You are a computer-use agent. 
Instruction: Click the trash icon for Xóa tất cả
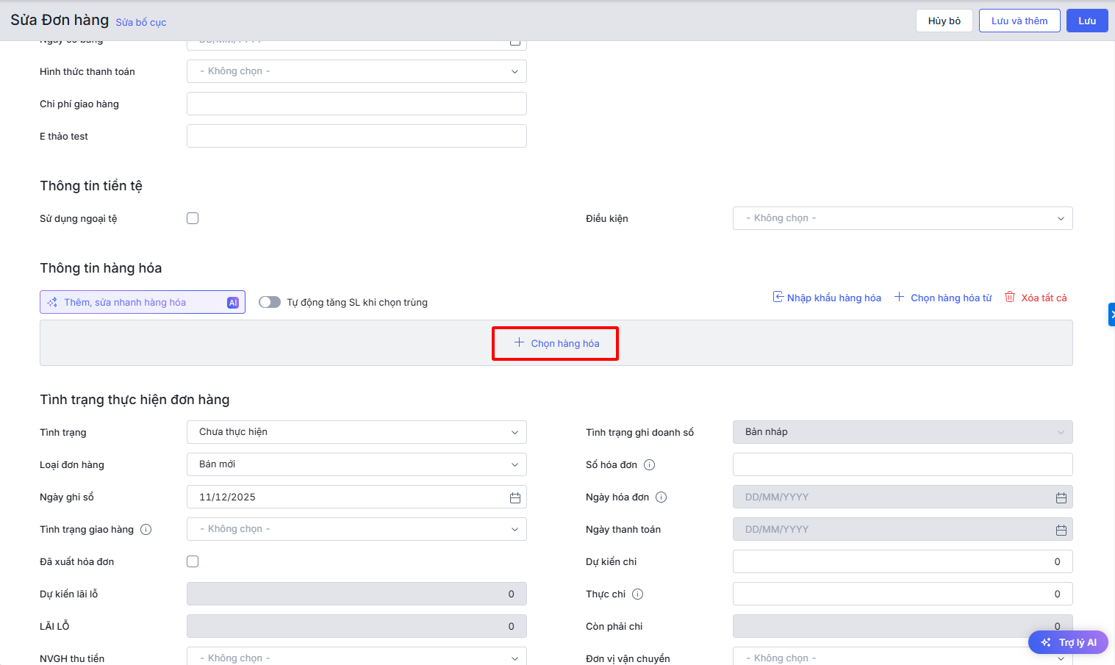pos(1010,297)
